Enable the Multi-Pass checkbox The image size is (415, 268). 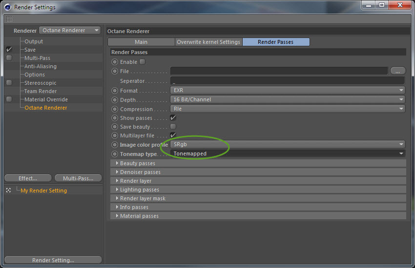9,58
